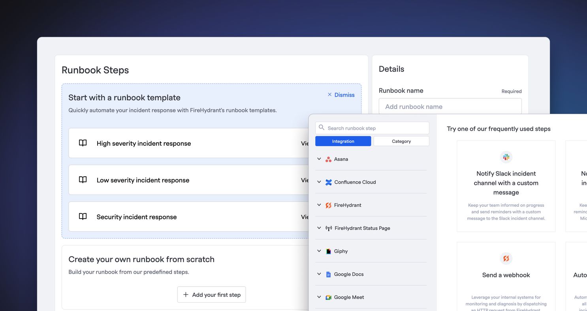The width and height of the screenshot is (587, 311).
Task: Open Security incident response template
Action: (188, 216)
